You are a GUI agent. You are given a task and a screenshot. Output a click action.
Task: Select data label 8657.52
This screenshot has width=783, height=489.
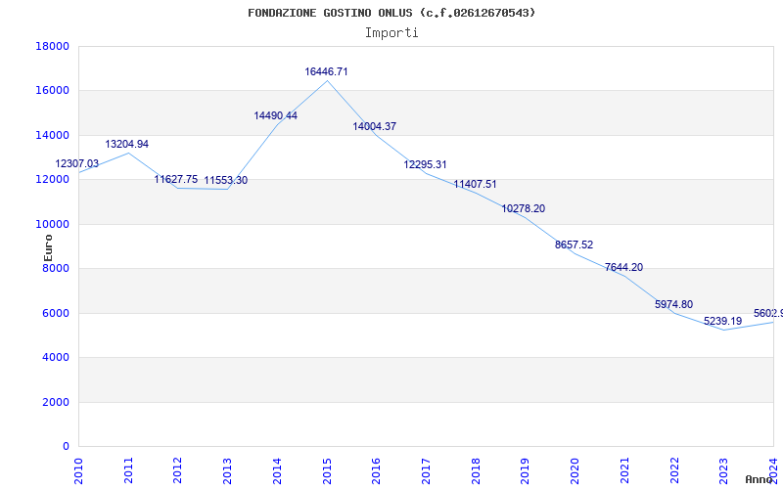(x=575, y=245)
